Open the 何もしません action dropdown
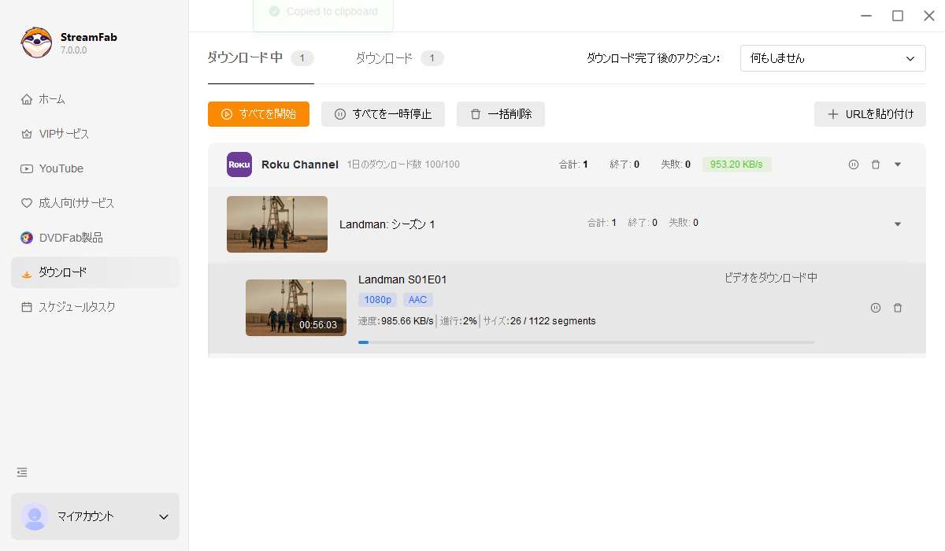 point(832,57)
